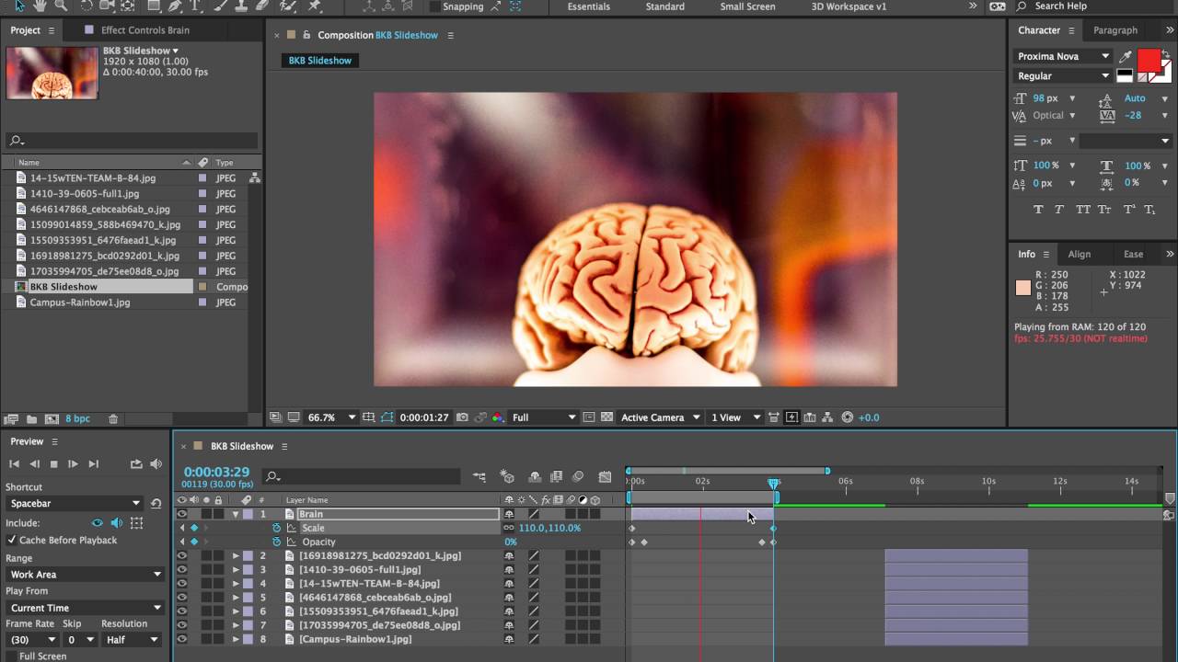Select the Essentials workspace
This screenshot has width=1178, height=662.
click(x=589, y=6)
